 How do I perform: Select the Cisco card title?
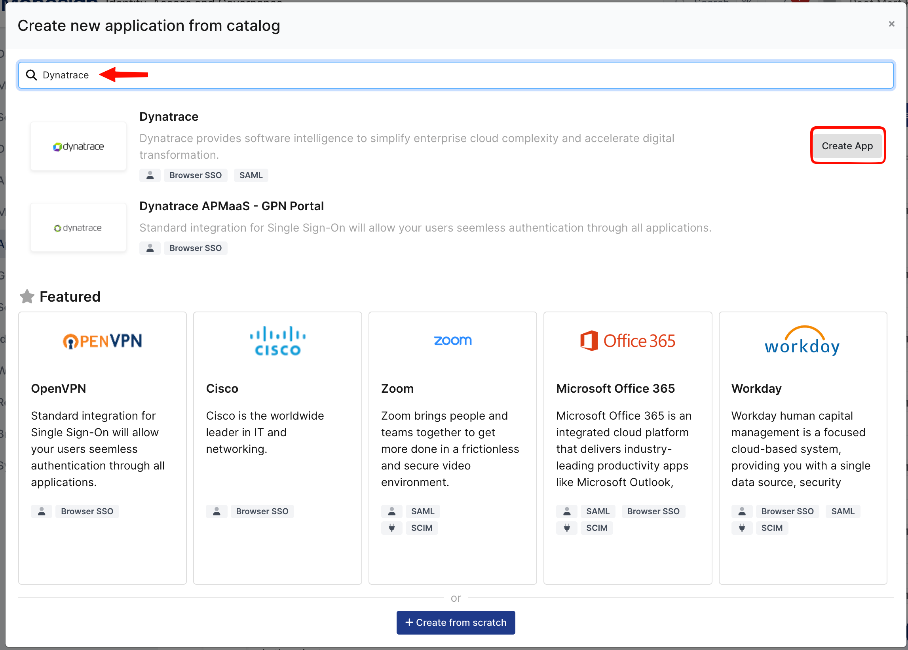pyautogui.click(x=222, y=388)
